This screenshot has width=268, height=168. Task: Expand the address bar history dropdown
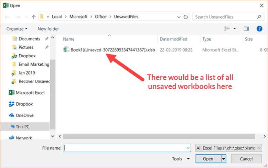coord(179,17)
